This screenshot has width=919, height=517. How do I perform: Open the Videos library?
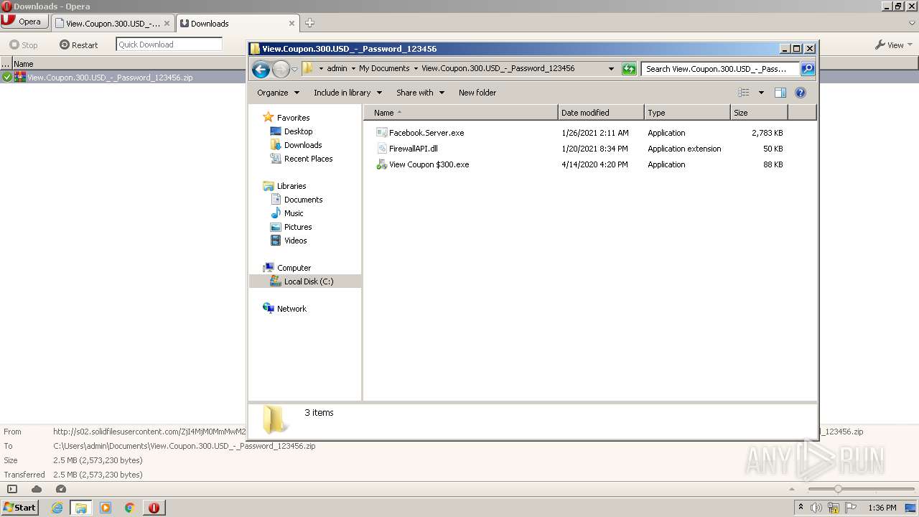(295, 241)
